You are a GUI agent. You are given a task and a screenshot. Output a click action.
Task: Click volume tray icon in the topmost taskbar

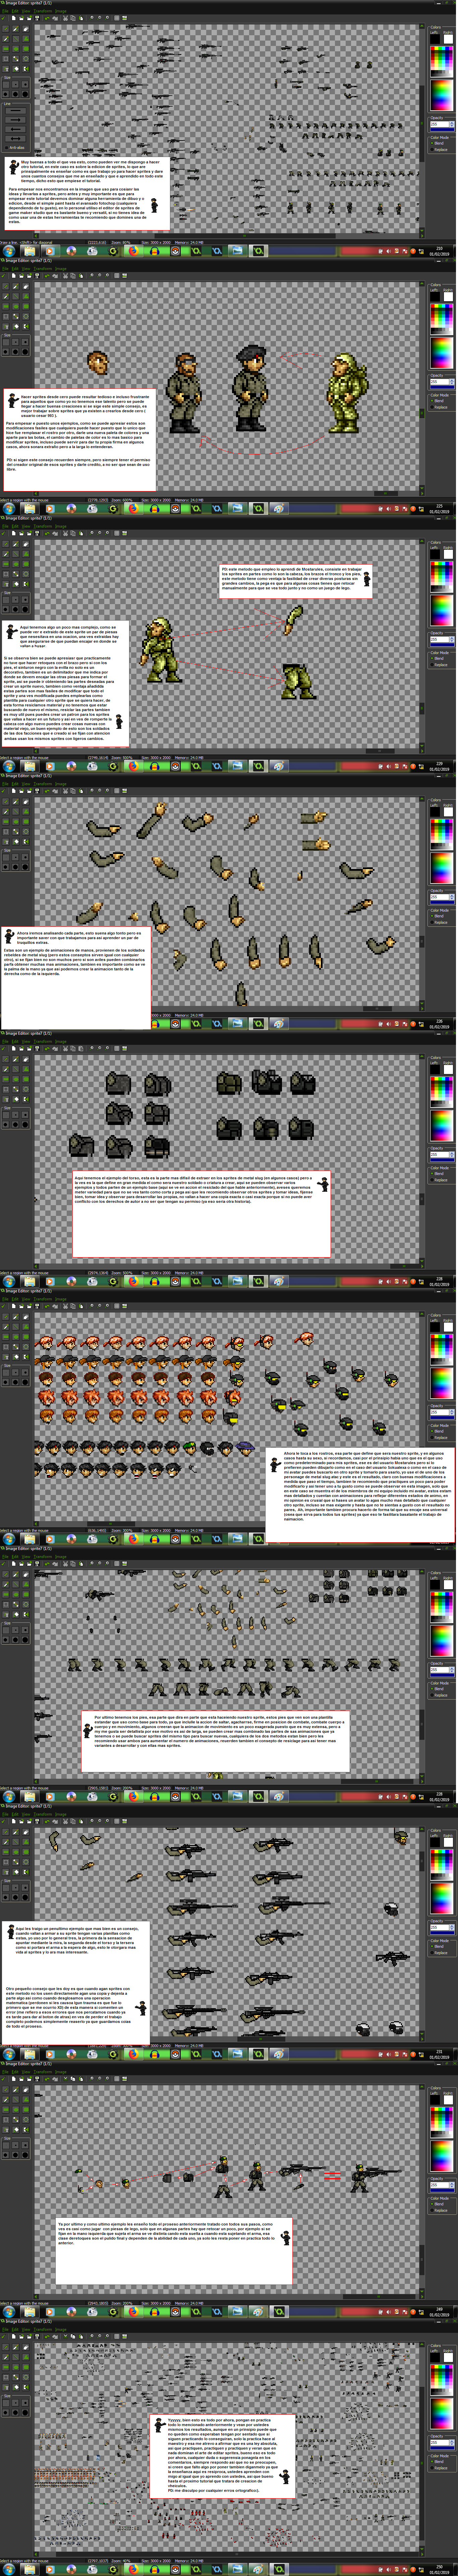389,251
